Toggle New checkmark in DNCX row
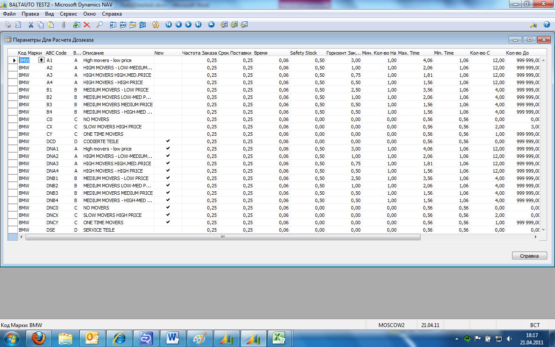 (x=168, y=215)
